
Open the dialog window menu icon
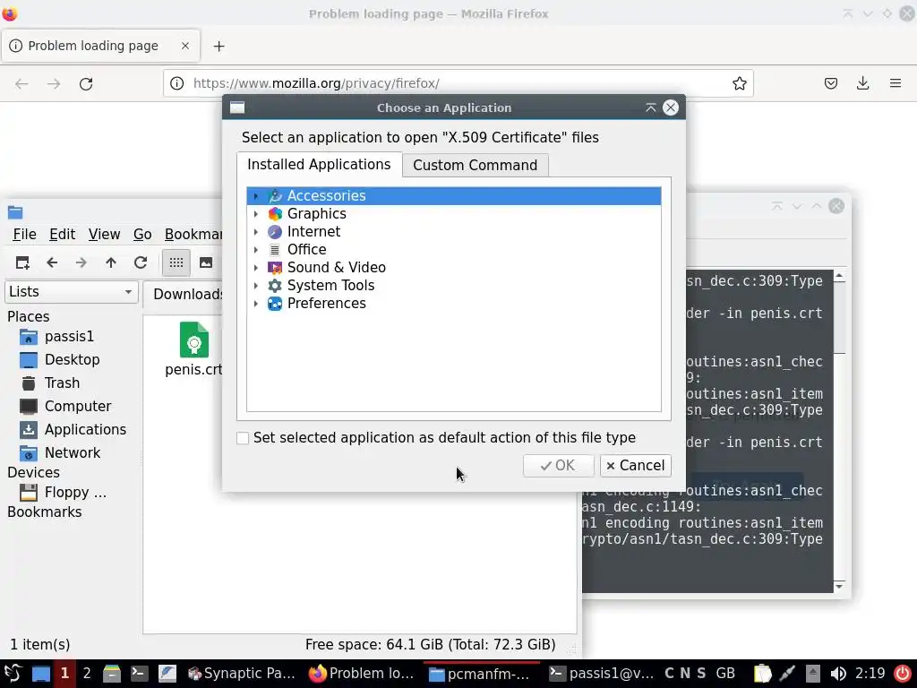236,107
